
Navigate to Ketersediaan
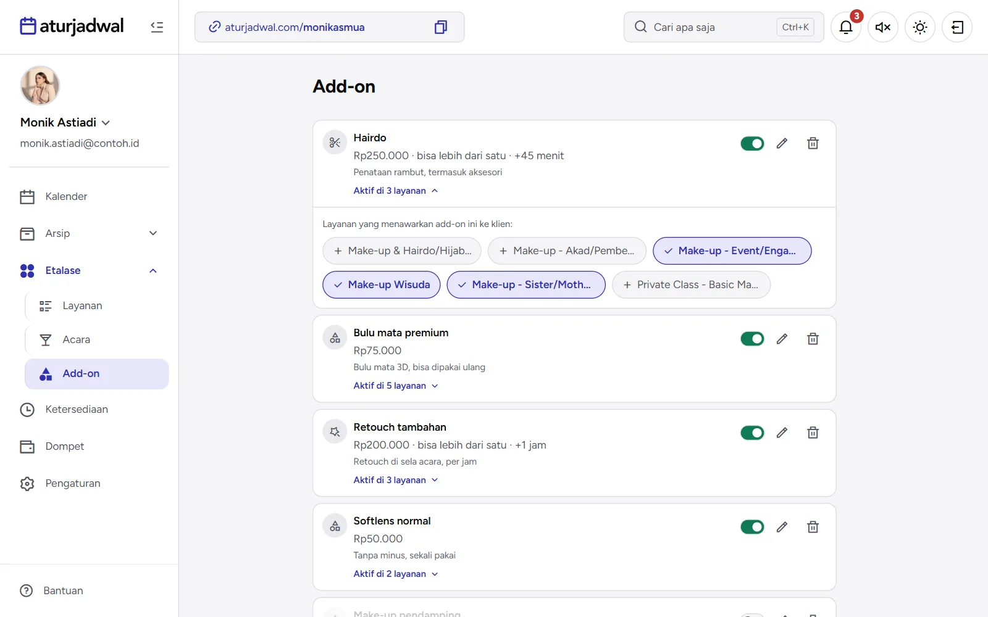[x=89, y=410]
